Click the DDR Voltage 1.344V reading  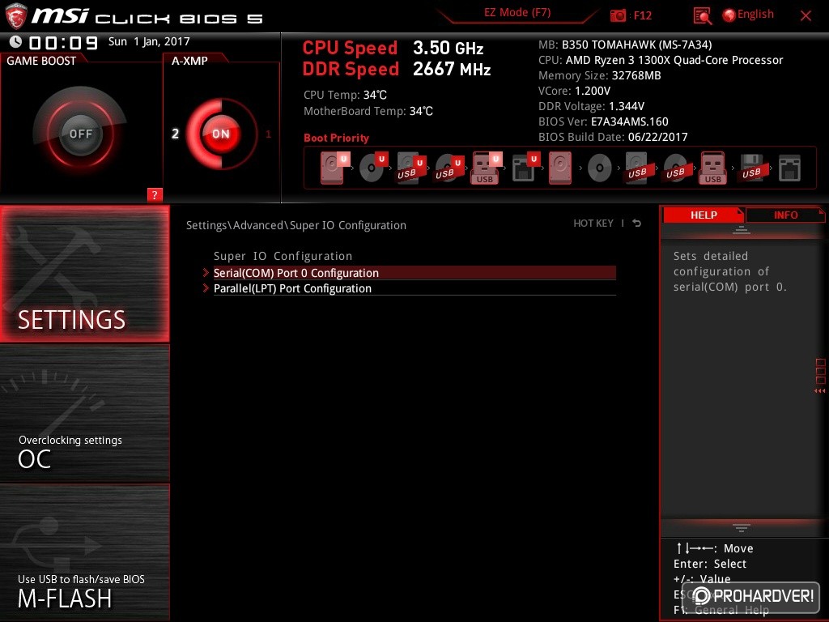click(x=591, y=106)
